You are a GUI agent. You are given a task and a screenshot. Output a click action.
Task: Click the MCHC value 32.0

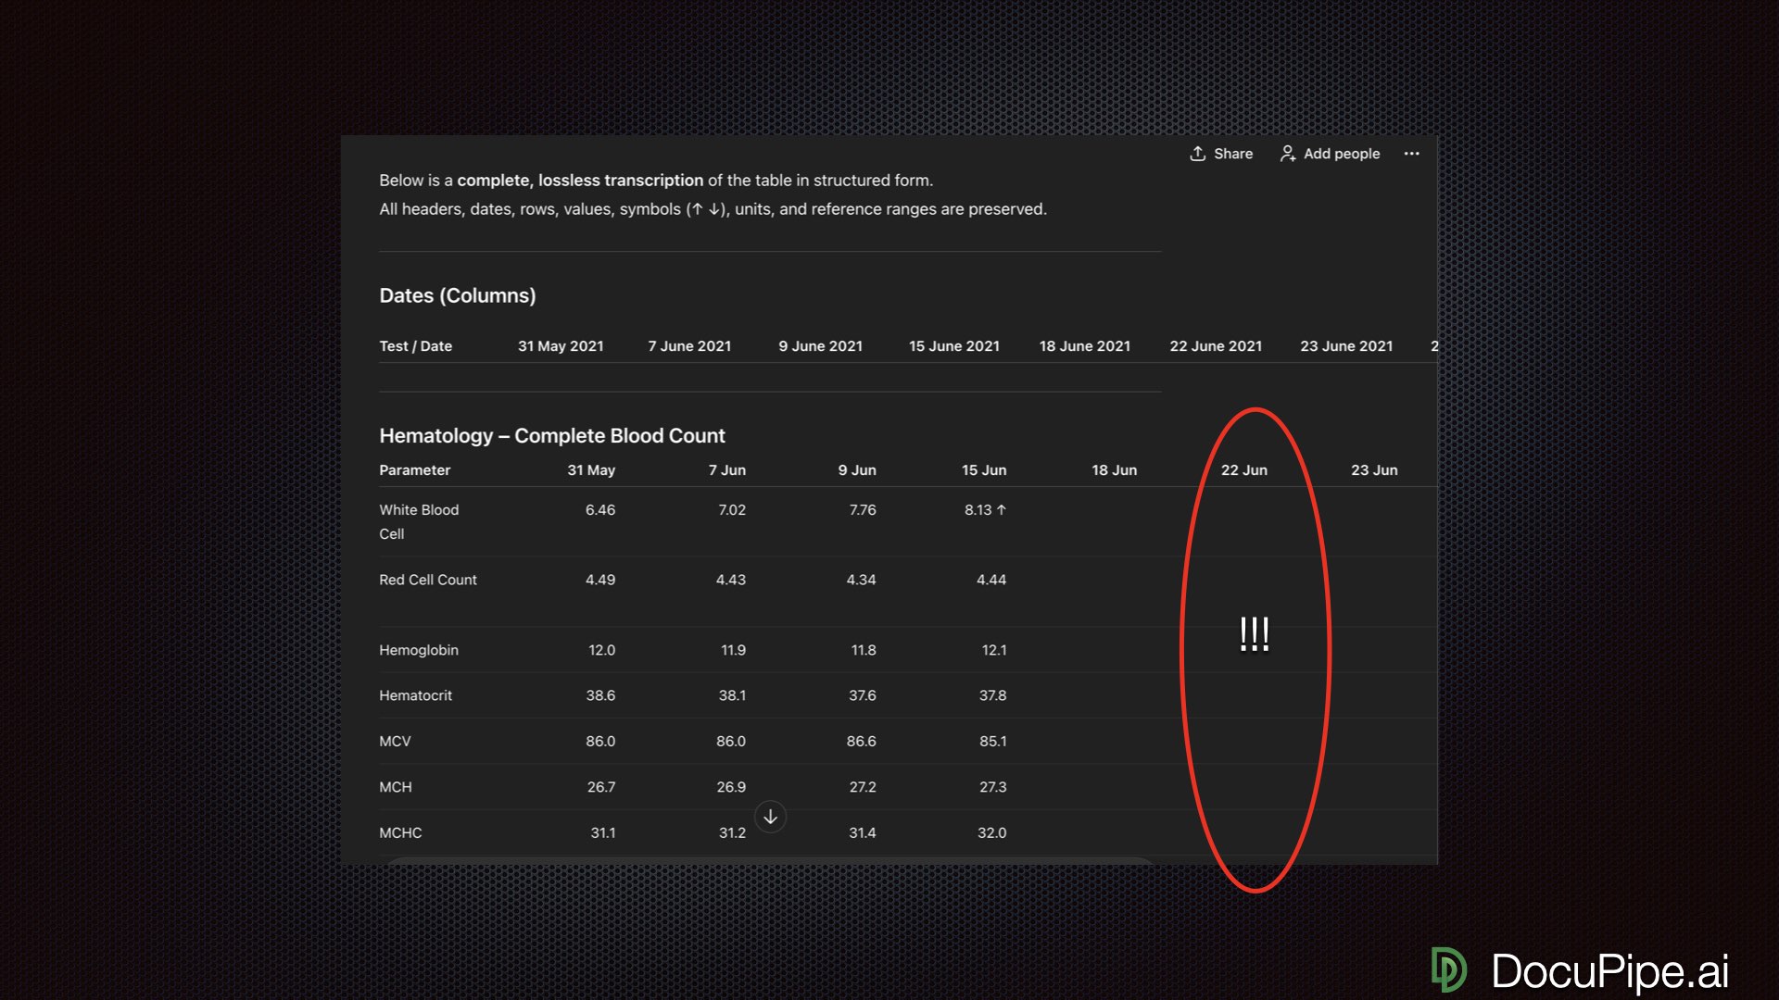click(990, 832)
